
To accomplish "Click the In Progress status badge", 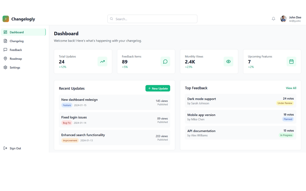I will pos(286,135).
